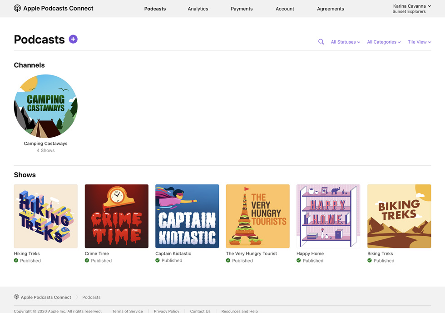Click the Privacy Policy link
Viewport: 445px width, 313px height.
[x=166, y=311]
